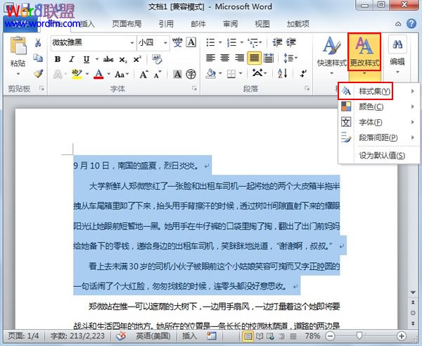Open Line Spacing dropdown
The width and height of the screenshot is (422, 346).
290,58
